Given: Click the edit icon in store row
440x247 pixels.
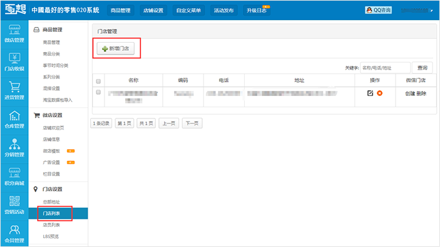Looking at the screenshot, I should [x=370, y=93].
